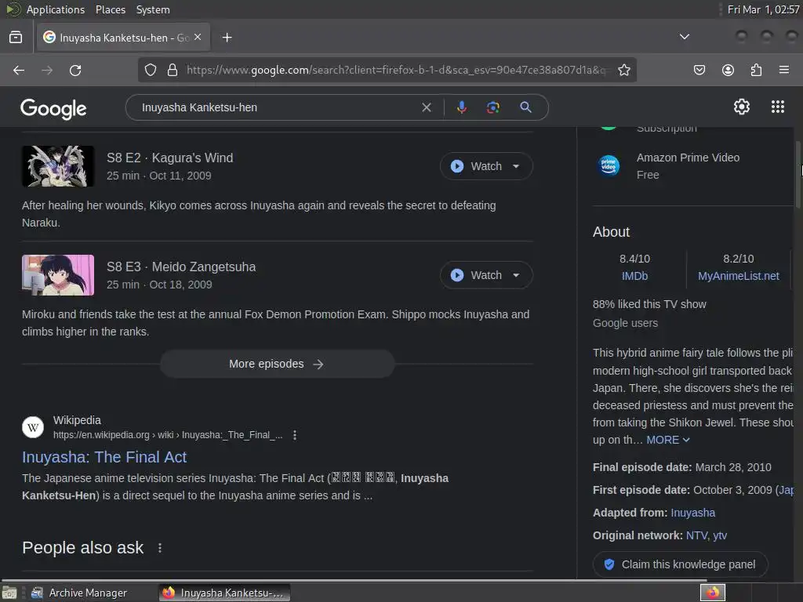Open Kagura's Wind episode thumbnail
Image resolution: width=803 pixels, height=602 pixels.
(x=58, y=166)
